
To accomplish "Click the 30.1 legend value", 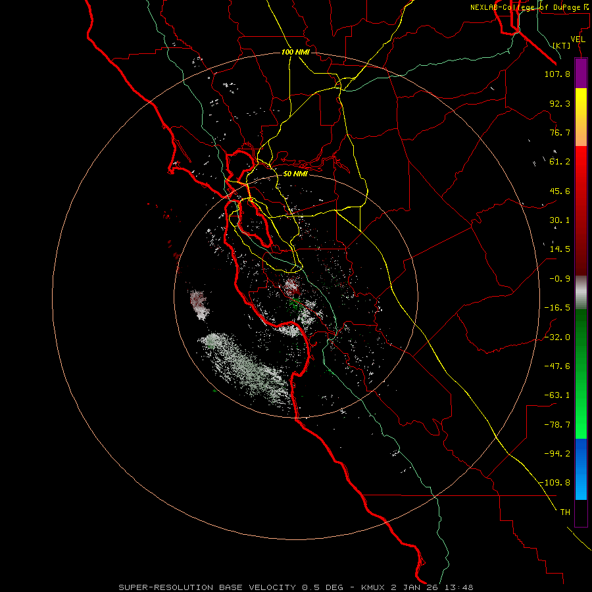I will pos(560,220).
